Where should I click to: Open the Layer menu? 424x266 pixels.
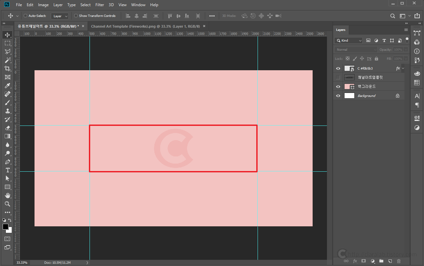58,5
